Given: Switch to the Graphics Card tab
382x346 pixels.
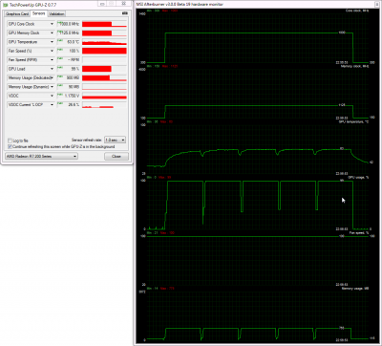Looking at the screenshot, I should coord(17,14).
